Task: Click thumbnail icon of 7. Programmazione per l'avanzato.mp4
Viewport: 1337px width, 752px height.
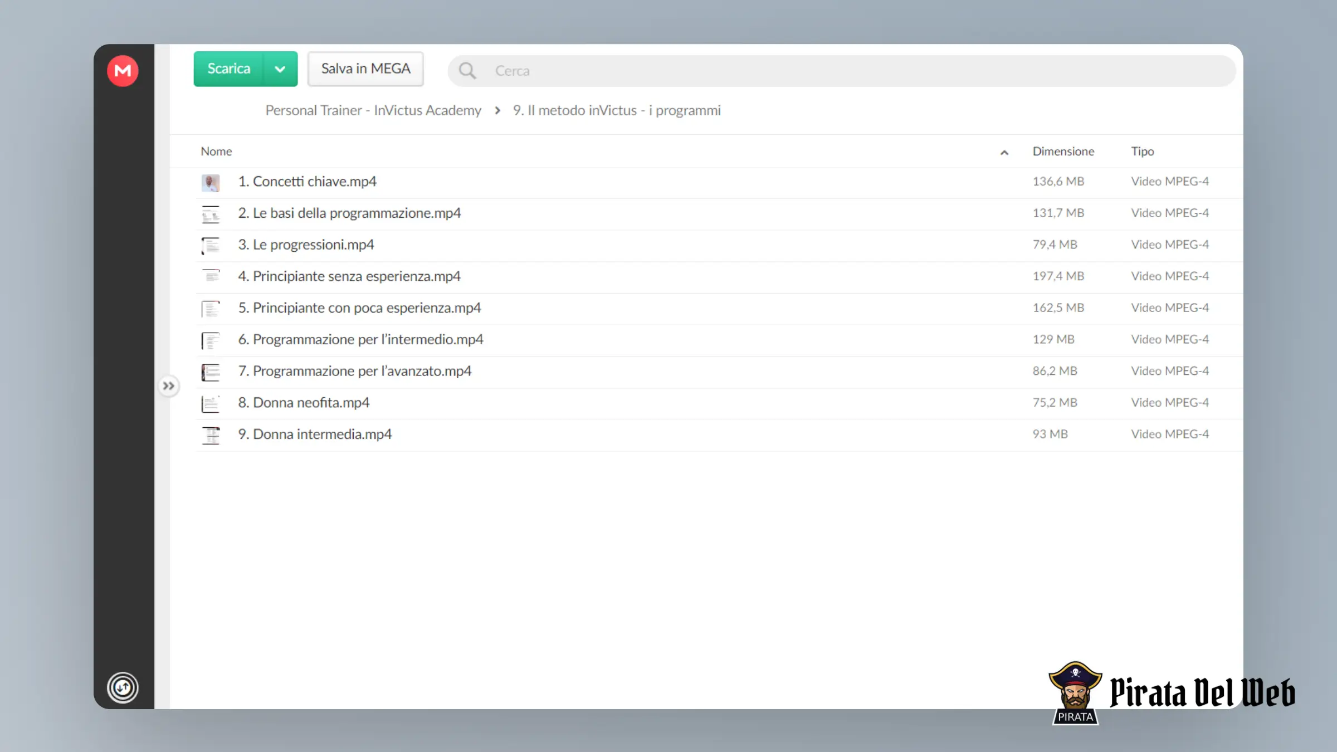Action: [211, 372]
